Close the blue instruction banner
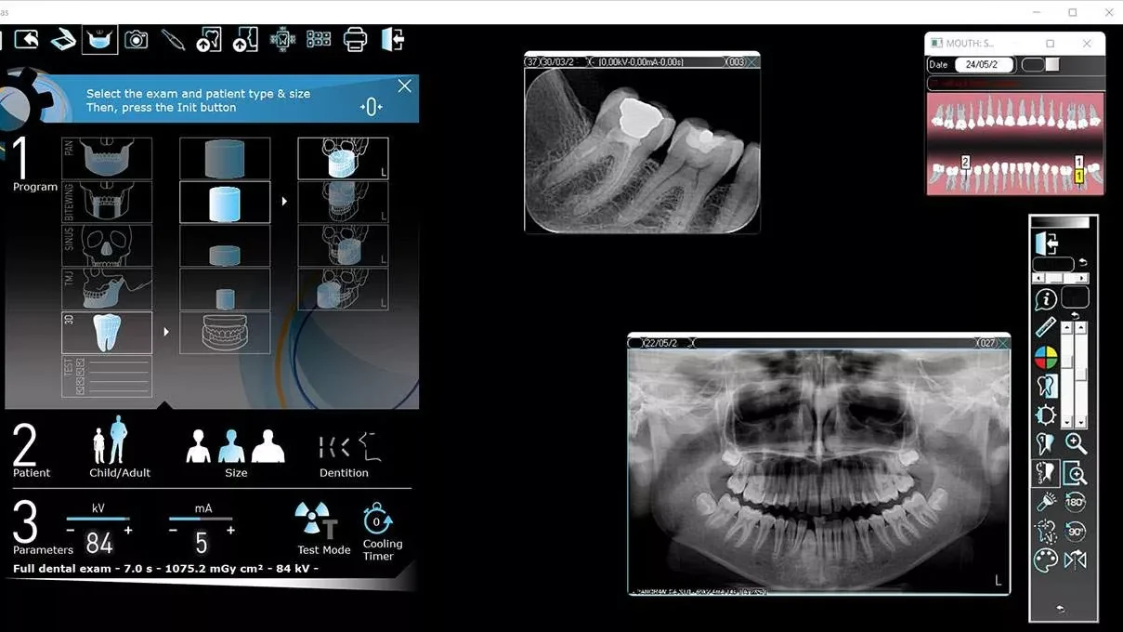This screenshot has width=1123, height=632. click(x=404, y=86)
